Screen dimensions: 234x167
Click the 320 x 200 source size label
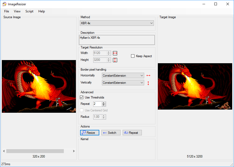pyautogui.click(x=39, y=156)
